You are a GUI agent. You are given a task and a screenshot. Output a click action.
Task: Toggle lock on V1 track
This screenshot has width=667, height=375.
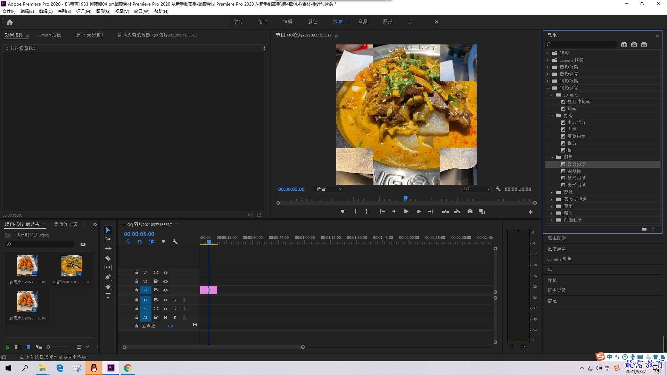(137, 290)
